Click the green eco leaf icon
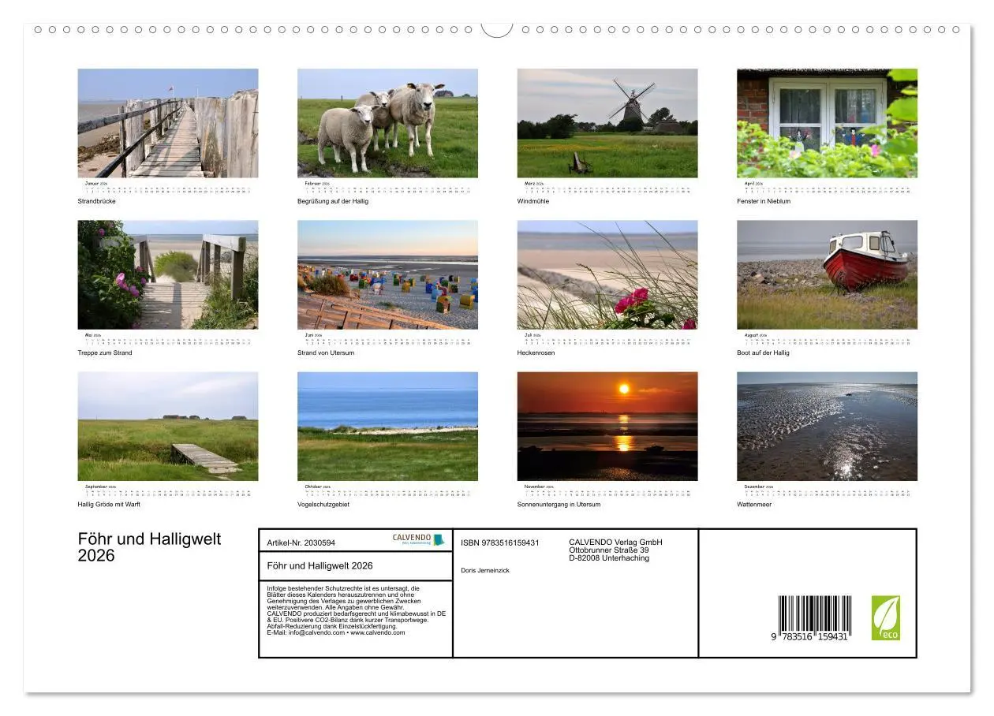The width and height of the screenshot is (994, 716). pyautogui.click(x=885, y=618)
